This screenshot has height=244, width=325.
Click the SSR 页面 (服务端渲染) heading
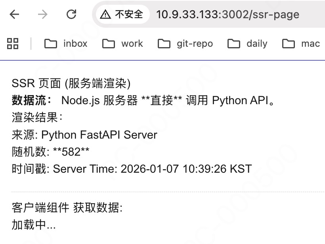[x=71, y=84]
